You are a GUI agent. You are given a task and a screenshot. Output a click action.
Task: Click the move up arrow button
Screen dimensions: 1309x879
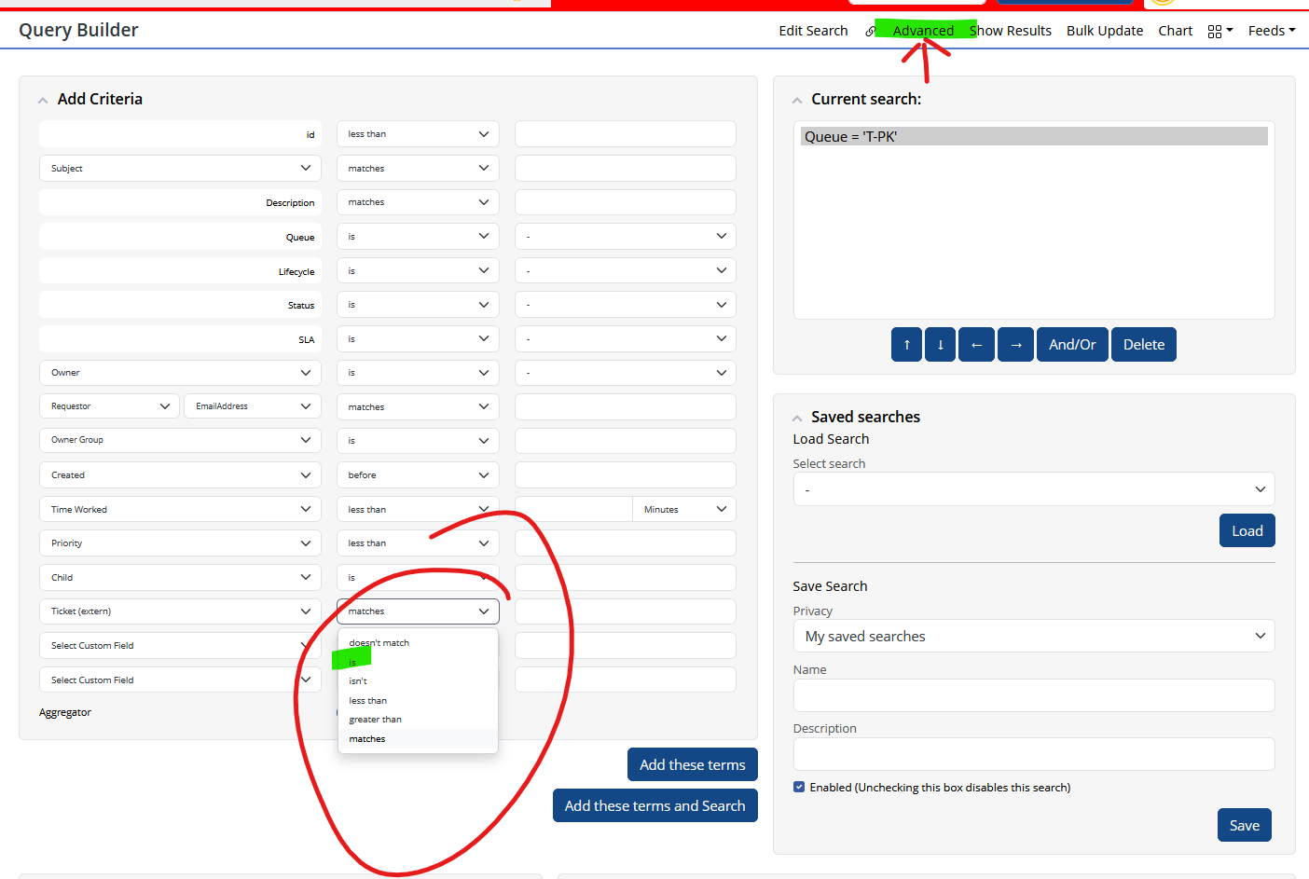tap(906, 344)
